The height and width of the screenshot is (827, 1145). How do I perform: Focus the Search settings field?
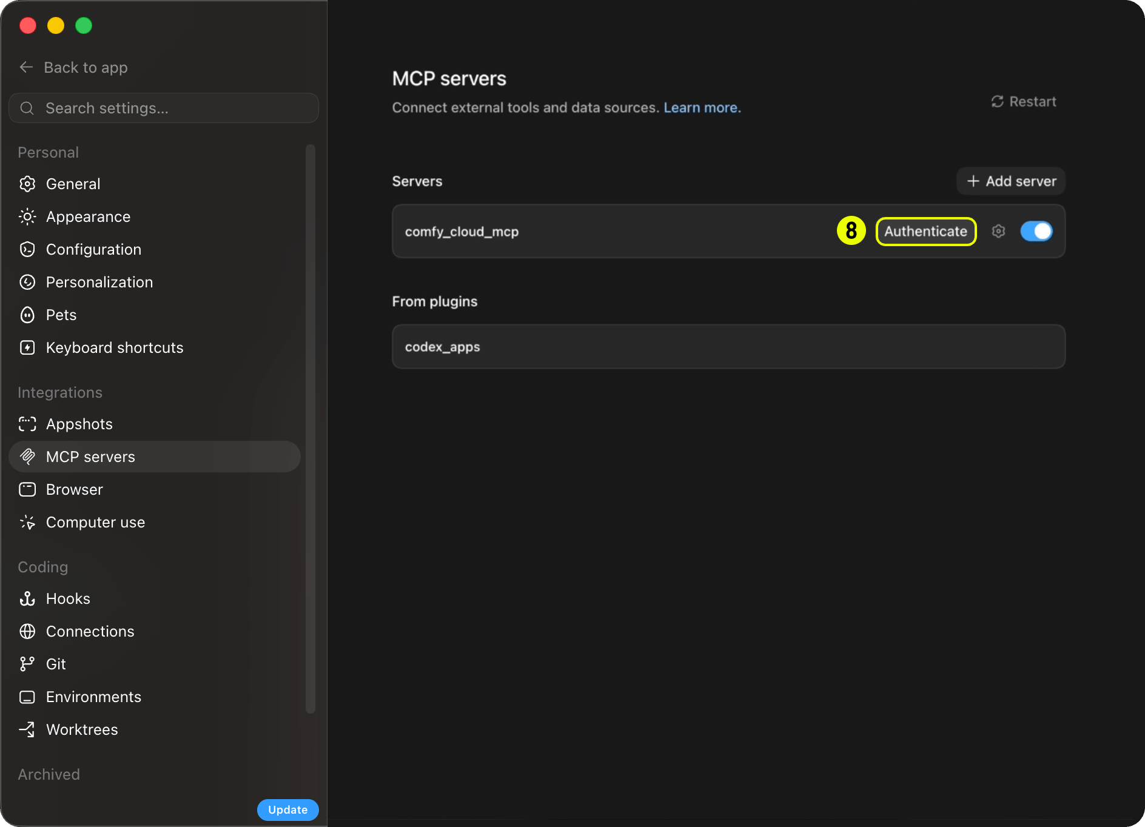(x=164, y=108)
